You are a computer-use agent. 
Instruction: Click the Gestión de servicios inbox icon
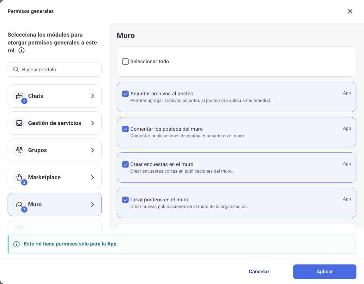tap(19, 123)
